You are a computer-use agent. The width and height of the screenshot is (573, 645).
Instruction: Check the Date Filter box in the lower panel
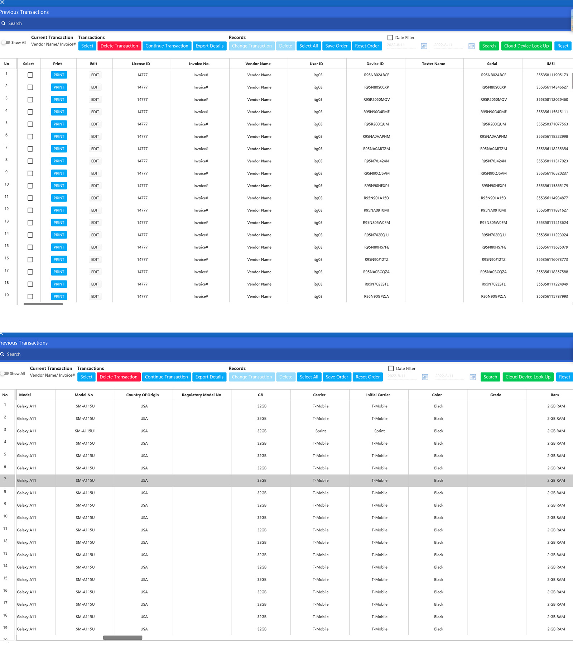tap(391, 368)
